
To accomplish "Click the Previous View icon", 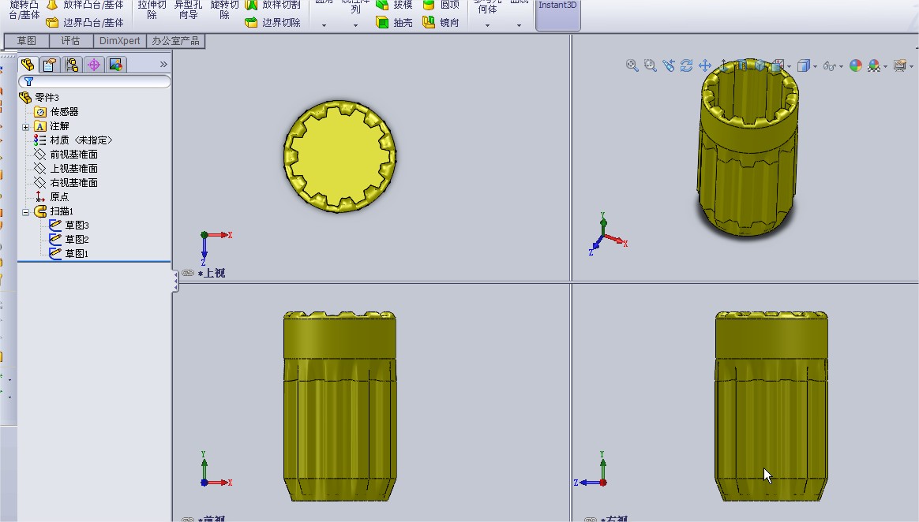I will tap(669, 65).
